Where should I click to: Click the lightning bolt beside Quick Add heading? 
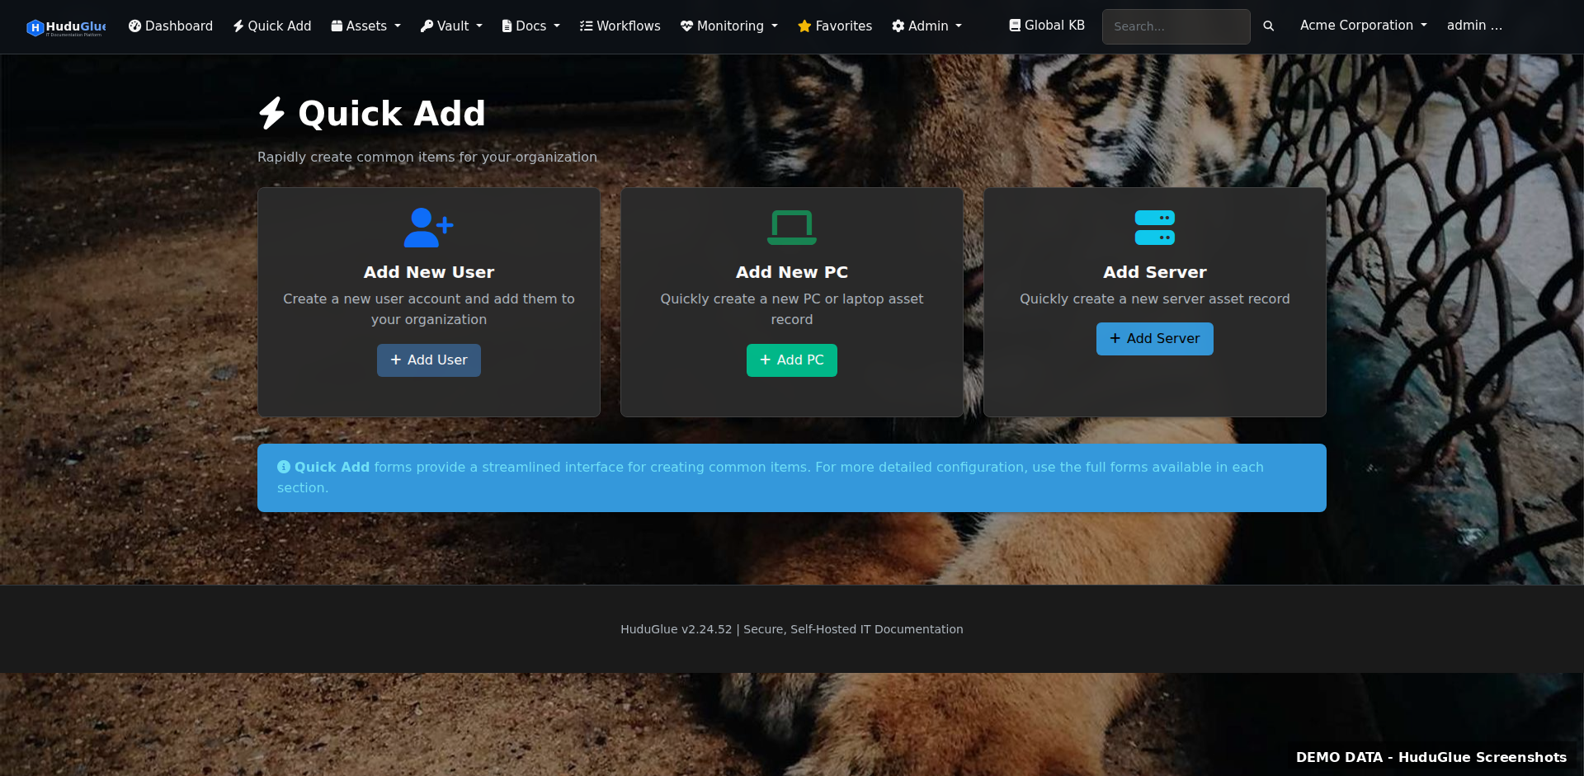point(272,114)
